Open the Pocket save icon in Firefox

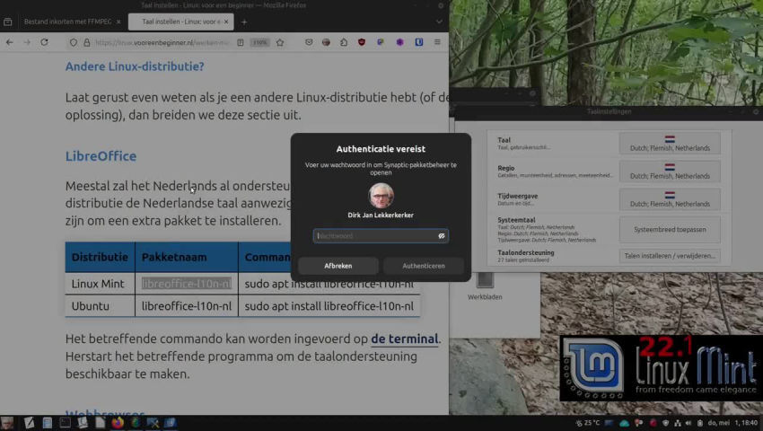click(x=309, y=42)
